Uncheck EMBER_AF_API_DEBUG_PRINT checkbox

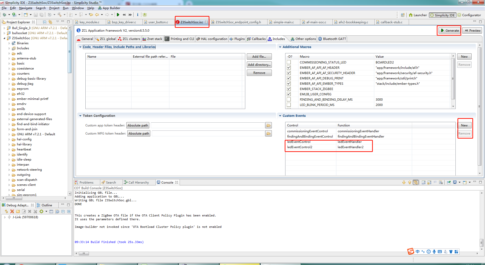click(289, 78)
